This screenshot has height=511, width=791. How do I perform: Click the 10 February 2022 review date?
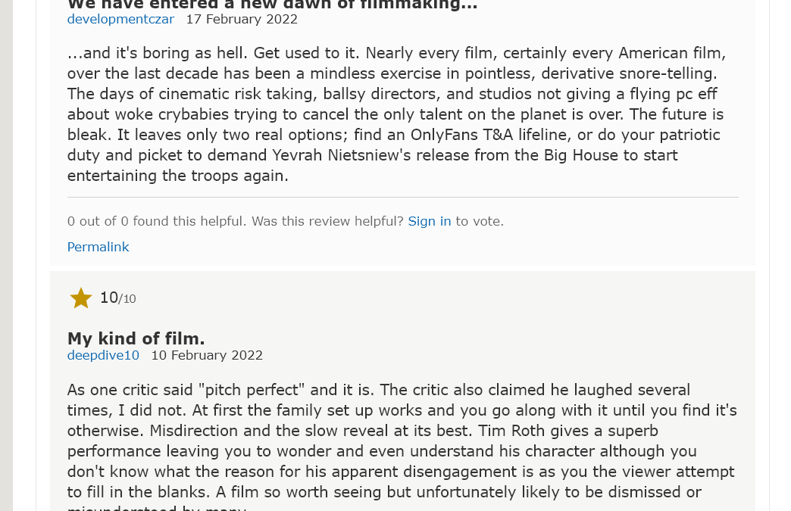(x=207, y=355)
